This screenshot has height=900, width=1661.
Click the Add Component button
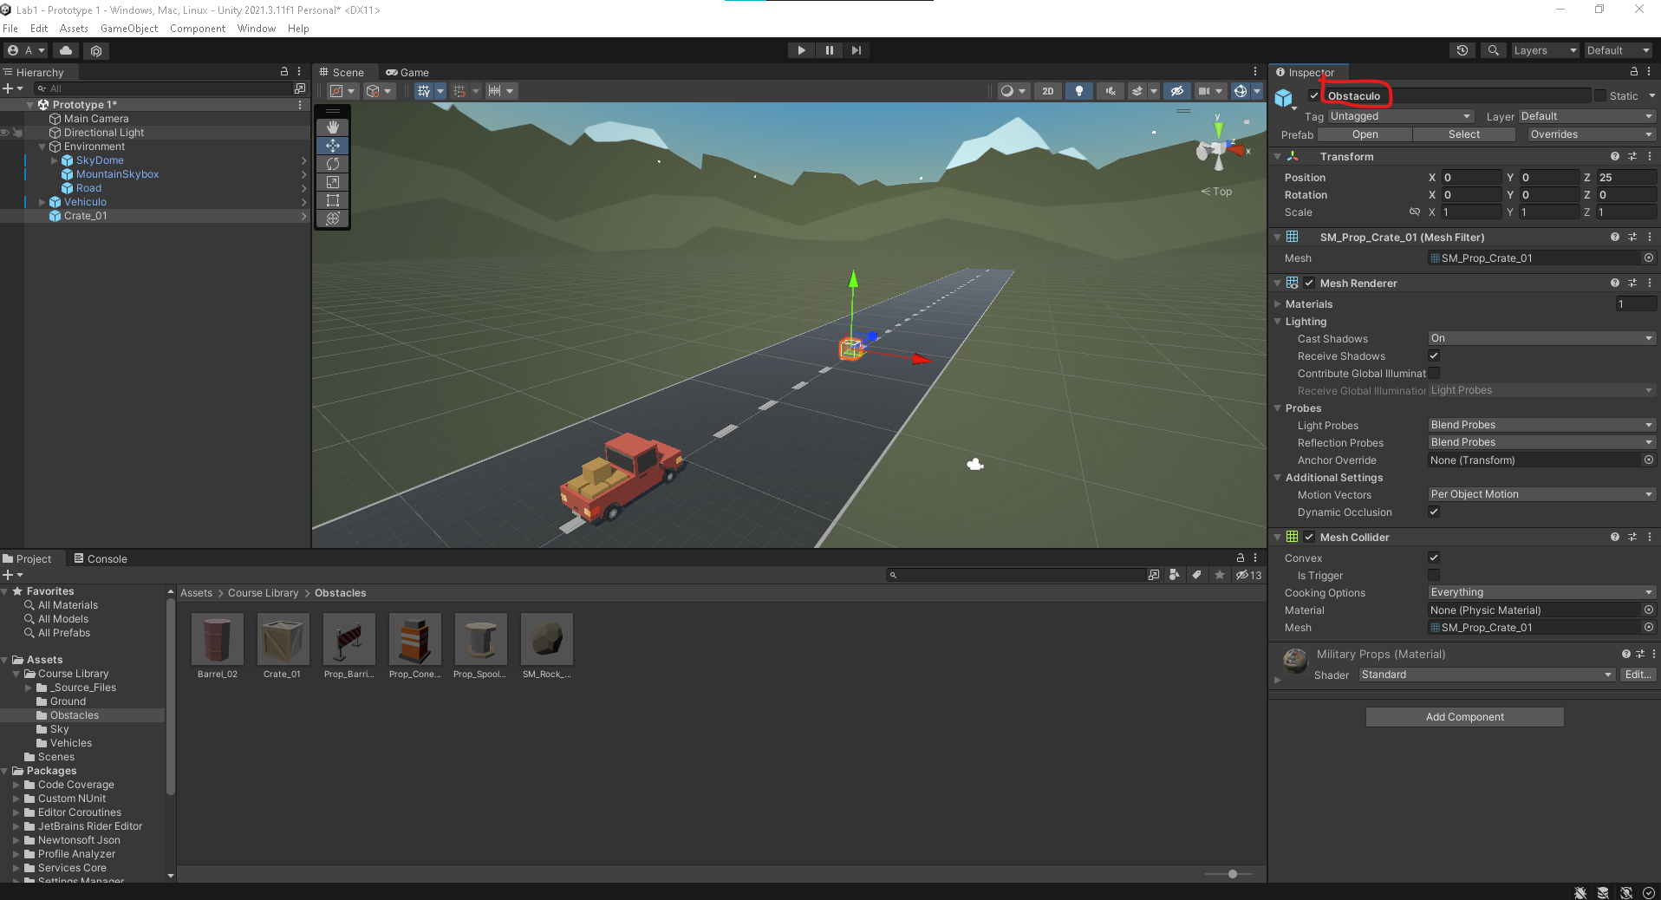[x=1464, y=717]
